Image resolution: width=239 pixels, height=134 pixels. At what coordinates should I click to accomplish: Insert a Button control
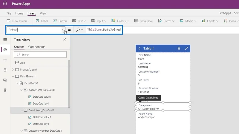point(60,21)
